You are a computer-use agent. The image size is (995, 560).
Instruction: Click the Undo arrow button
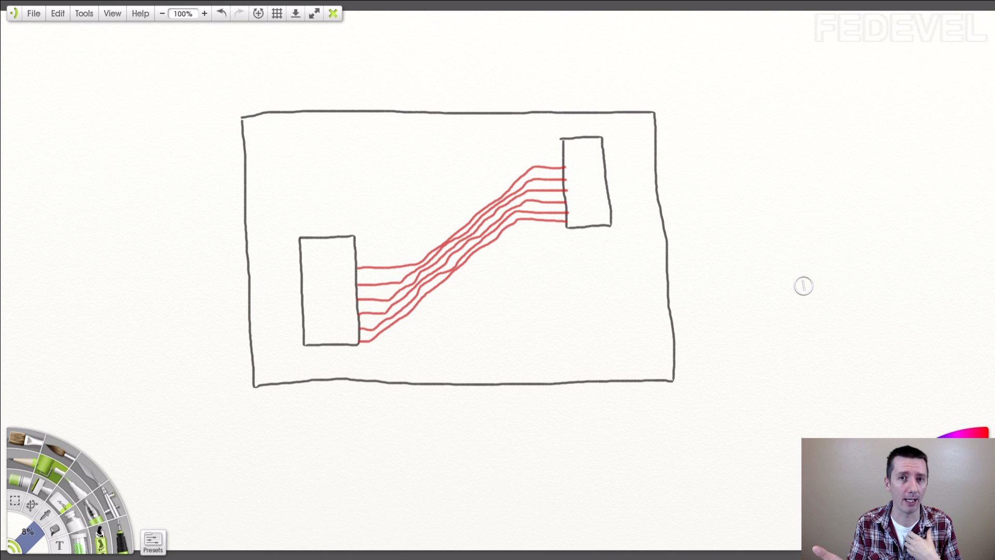point(221,13)
